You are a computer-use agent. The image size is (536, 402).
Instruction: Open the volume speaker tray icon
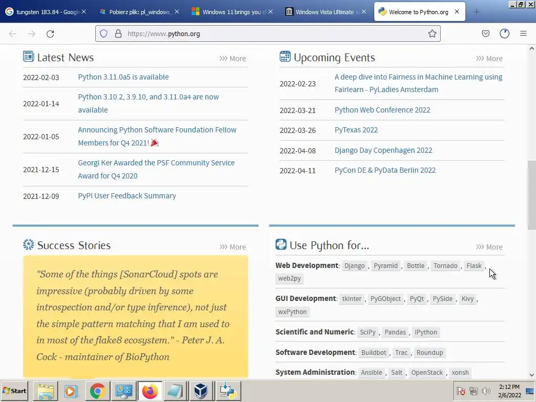pos(486,390)
